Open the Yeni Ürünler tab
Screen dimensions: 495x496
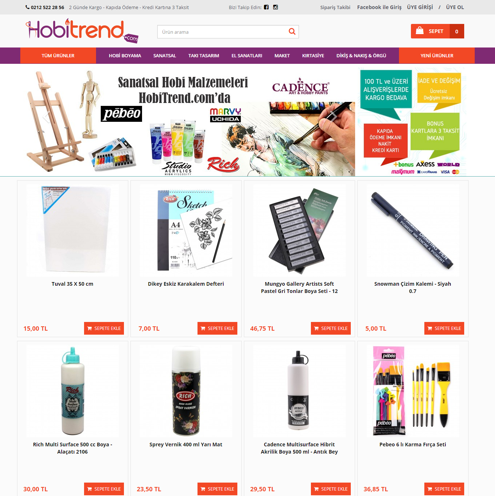pos(437,55)
